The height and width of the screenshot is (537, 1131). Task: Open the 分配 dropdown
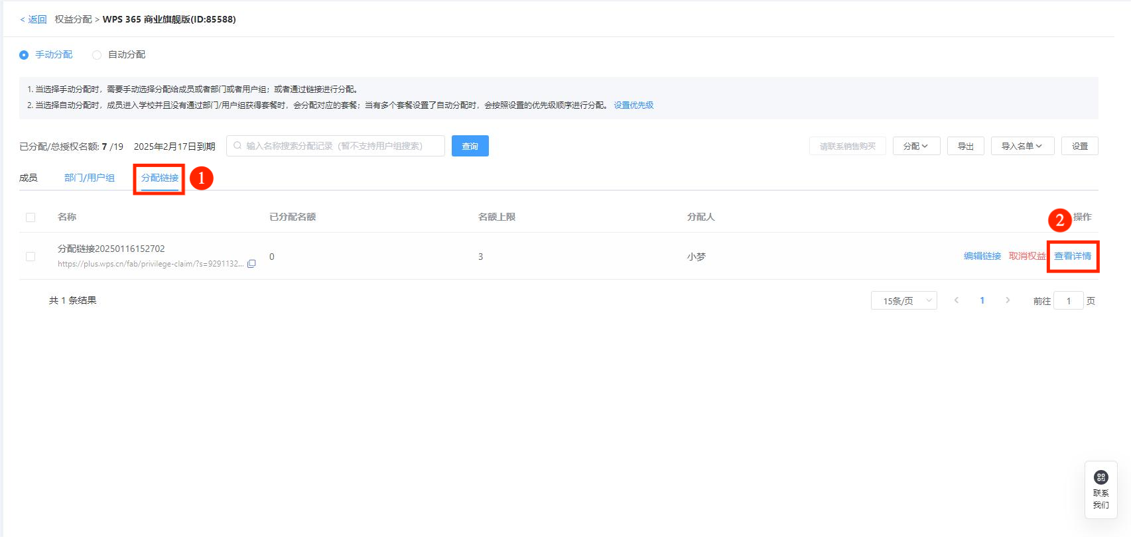(x=916, y=146)
